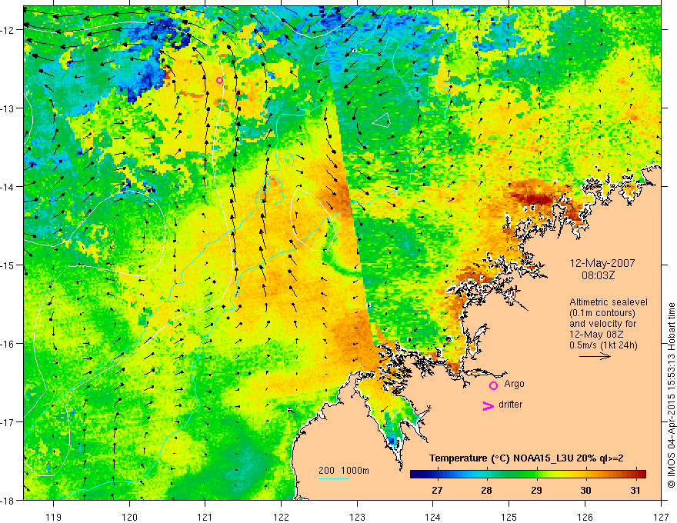Viewport: 677px width, 523px height.
Task: Click longitude axis label 120
Action: (x=129, y=517)
